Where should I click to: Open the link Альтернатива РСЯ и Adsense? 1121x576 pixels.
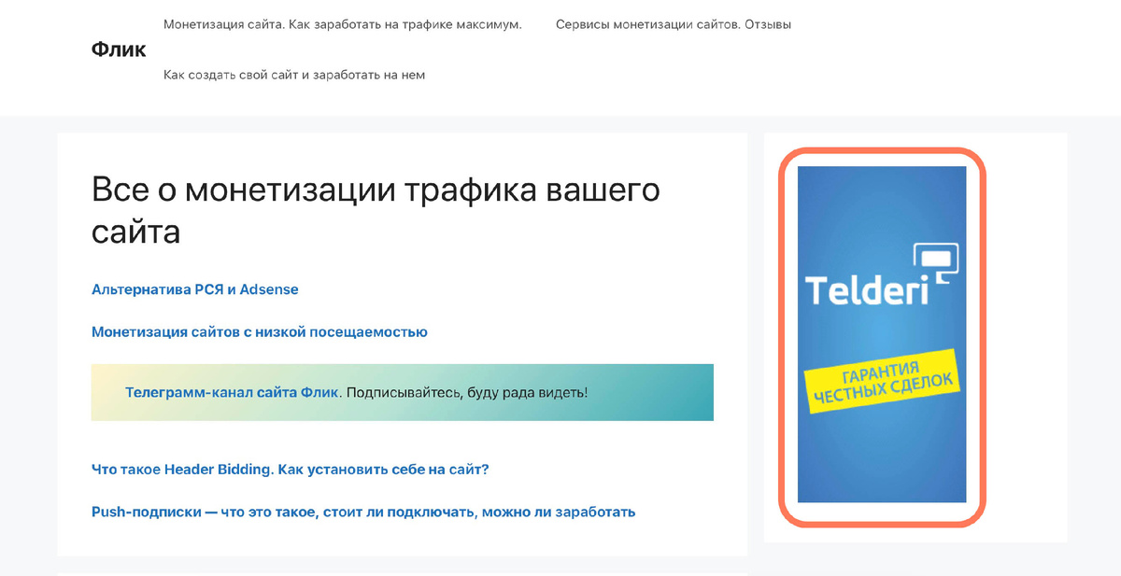[195, 289]
